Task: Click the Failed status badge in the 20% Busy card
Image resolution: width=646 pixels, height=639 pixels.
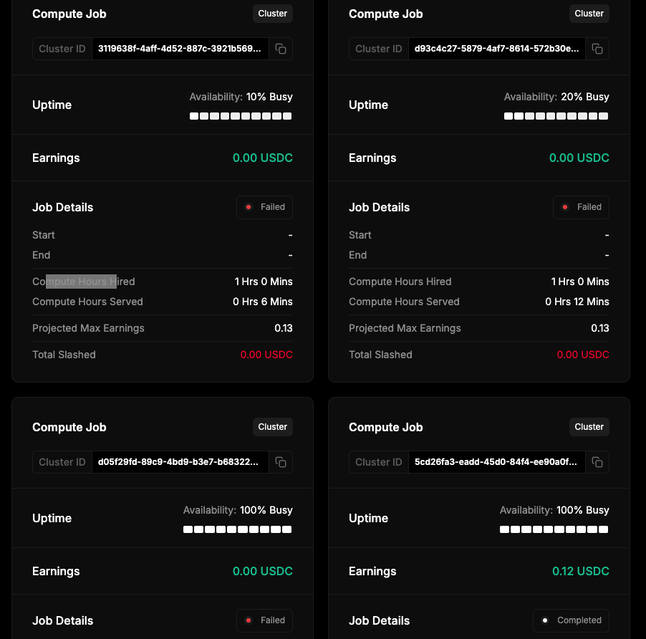Action: [x=581, y=207]
